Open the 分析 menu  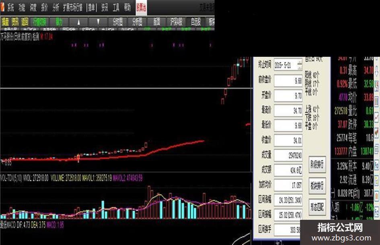click(56, 8)
